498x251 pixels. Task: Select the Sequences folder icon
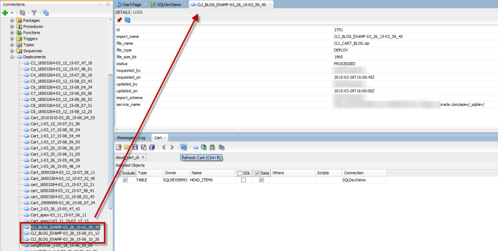(19, 51)
